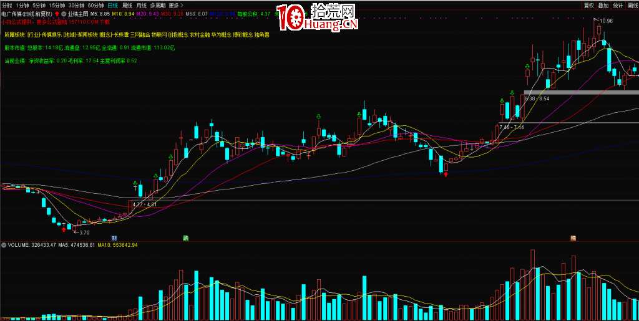This screenshot has height=321, width=639.
Task: Click the 农村金融 concept label
Action: (x=200, y=35)
